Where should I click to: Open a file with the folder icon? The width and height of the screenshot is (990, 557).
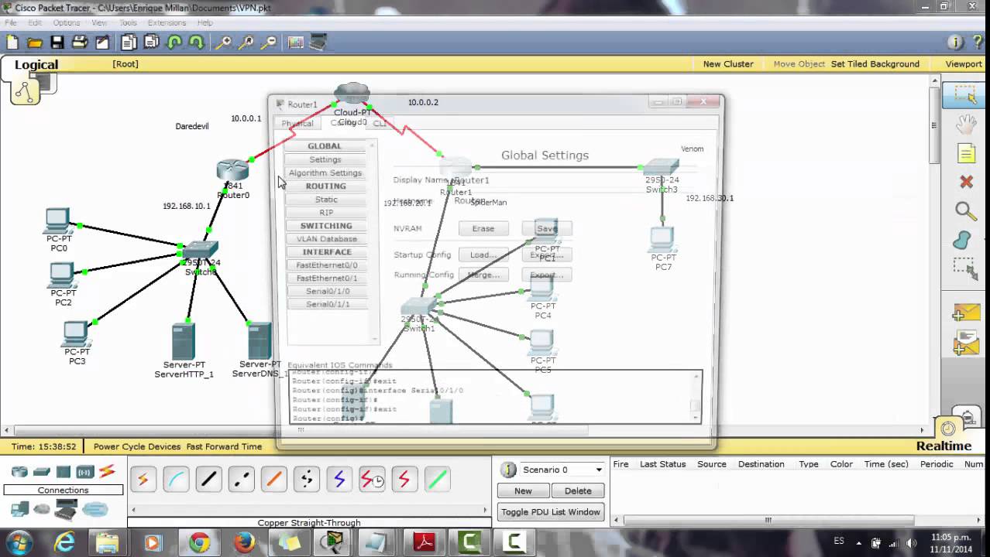34,43
